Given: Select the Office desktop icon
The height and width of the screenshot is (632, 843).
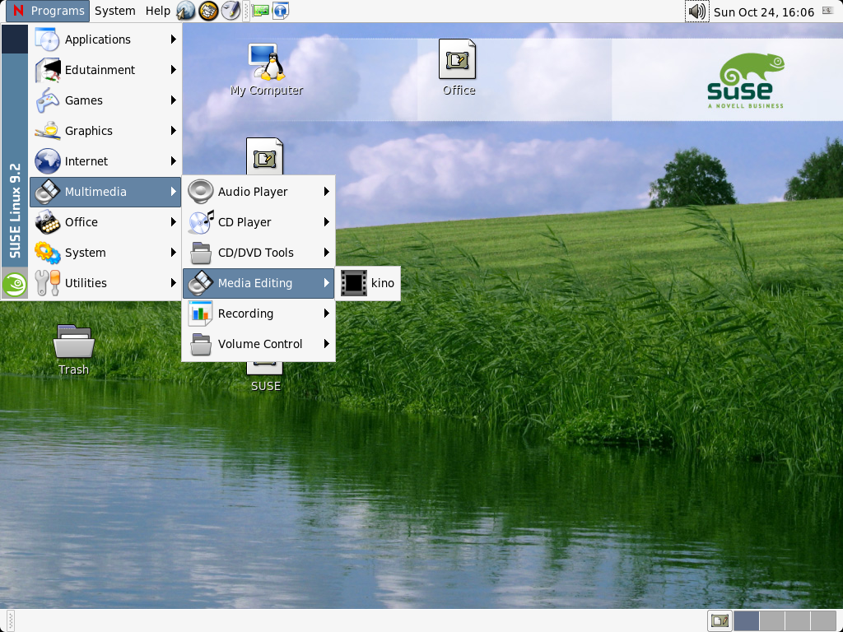Looking at the screenshot, I should click(x=459, y=67).
